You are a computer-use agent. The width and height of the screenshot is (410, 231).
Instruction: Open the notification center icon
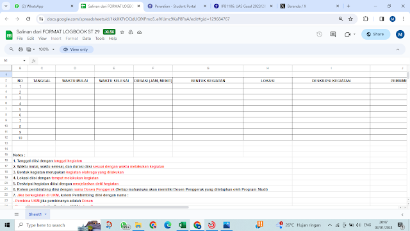(x=401, y=225)
